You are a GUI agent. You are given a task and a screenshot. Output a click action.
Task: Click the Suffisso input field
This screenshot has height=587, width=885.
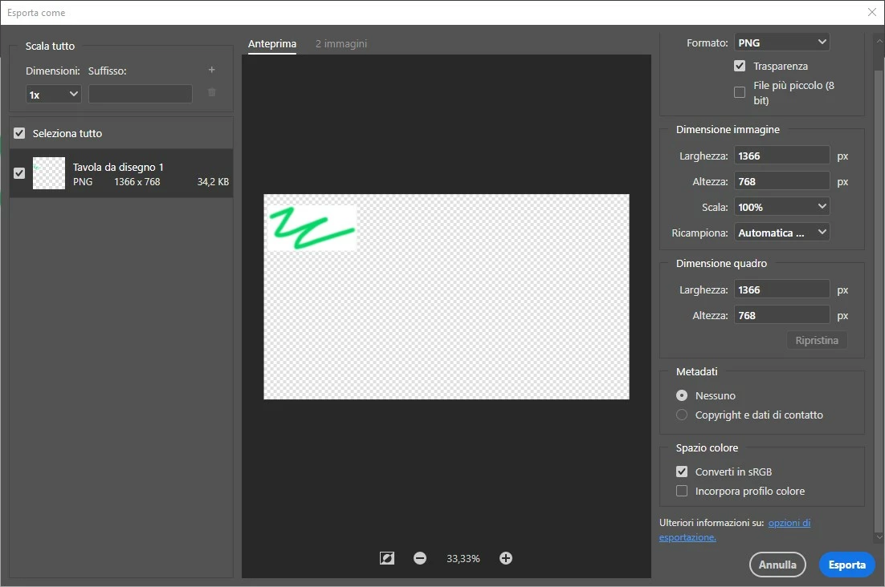[x=140, y=94]
